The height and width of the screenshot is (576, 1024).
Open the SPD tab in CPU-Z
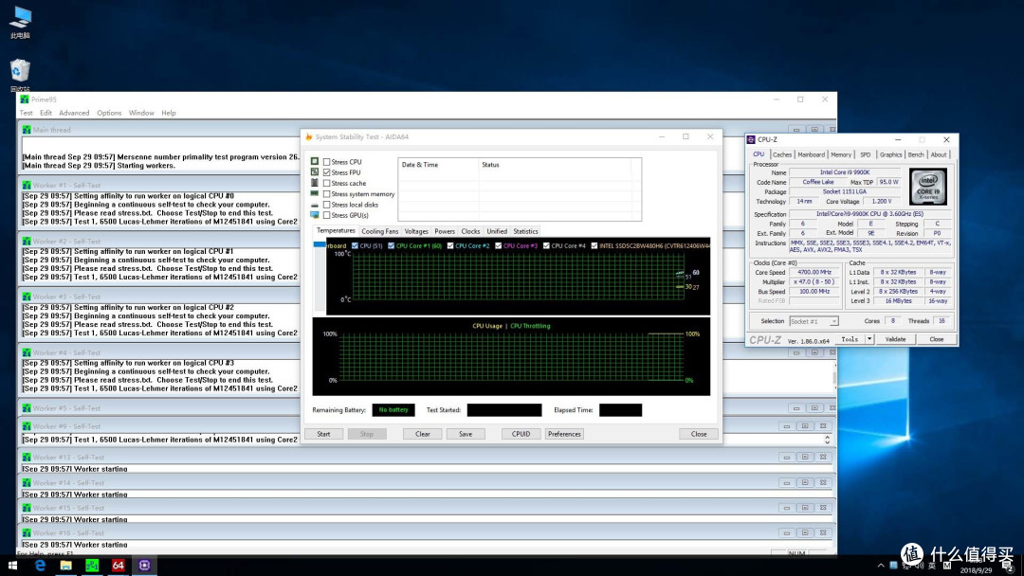pyautogui.click(x=866, y=154)
